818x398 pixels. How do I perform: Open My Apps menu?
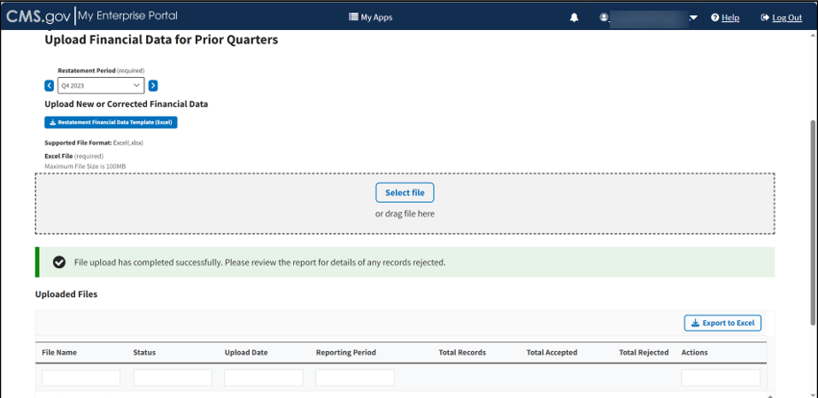pos(370,18)
